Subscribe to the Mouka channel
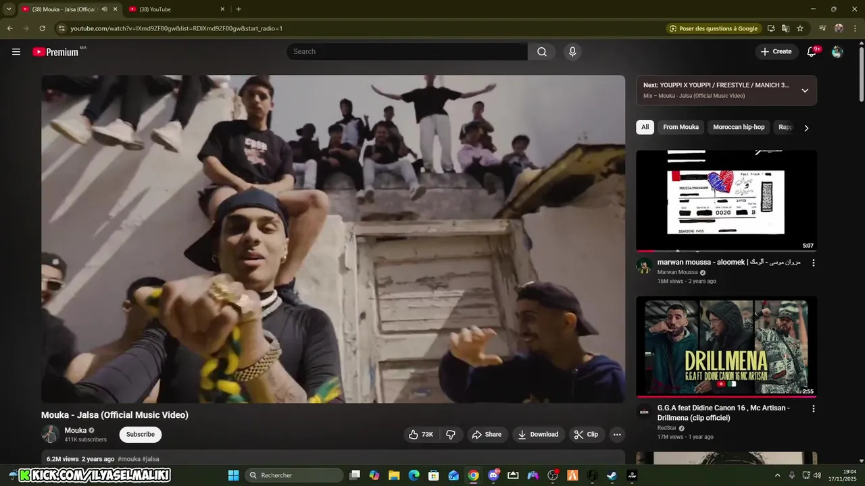The height and width of the screenshot is (486, 865). (x=141, y=434)
